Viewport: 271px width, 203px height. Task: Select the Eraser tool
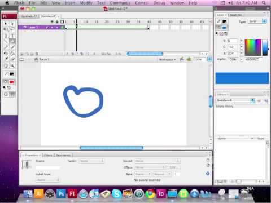click(x=12, y=59)
